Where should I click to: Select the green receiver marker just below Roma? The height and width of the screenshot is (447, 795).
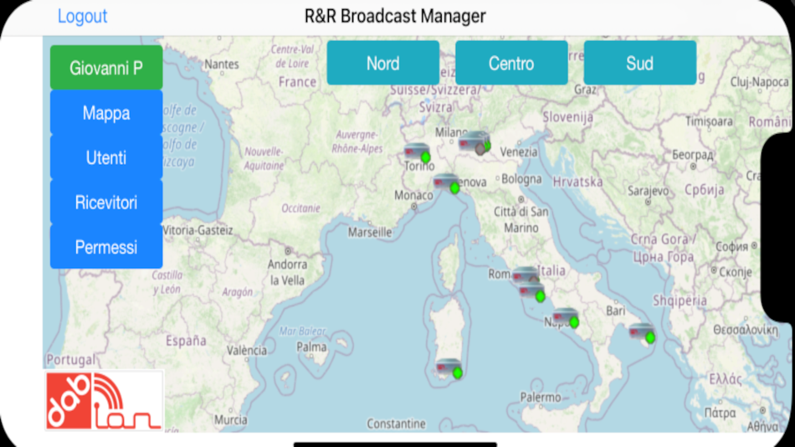tap(532, 292)
